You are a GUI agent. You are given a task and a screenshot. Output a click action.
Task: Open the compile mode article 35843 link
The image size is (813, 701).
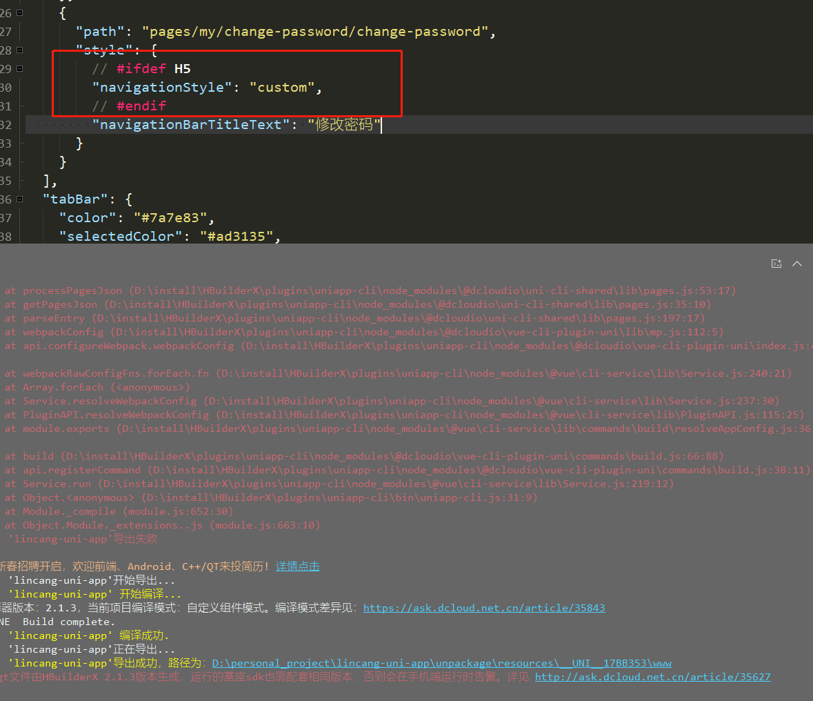coord(484,607)
